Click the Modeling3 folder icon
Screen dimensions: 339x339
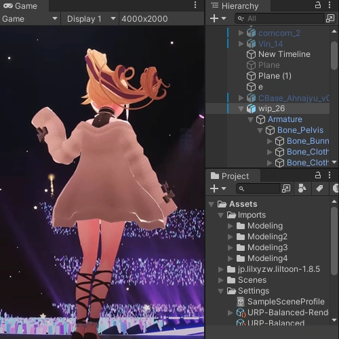241,247
